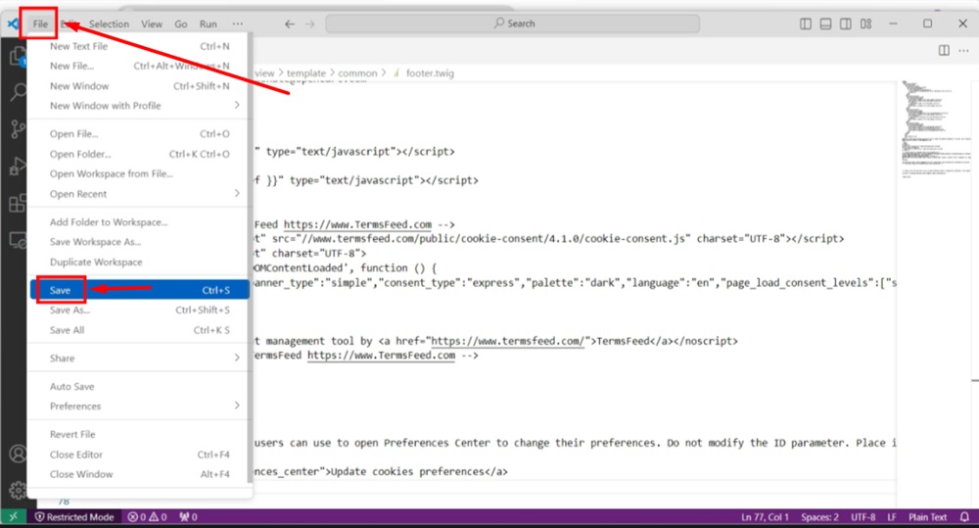
Task: Click the ports forwarded indicator in the status bar
Action: click(189, 517)
